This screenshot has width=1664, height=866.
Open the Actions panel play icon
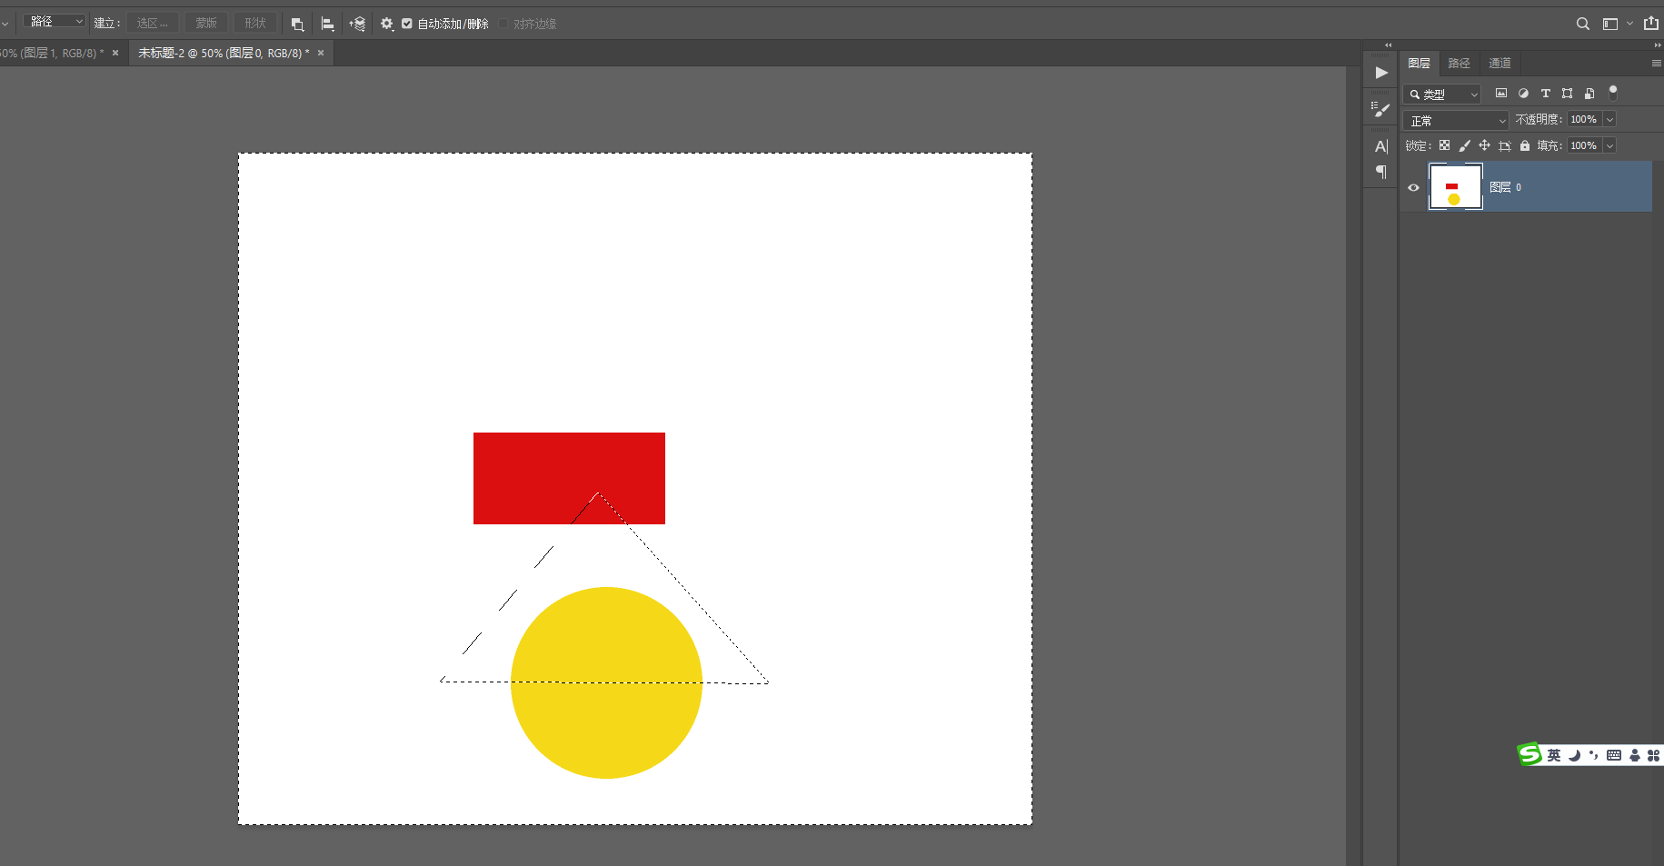(x=1381, y=73)
